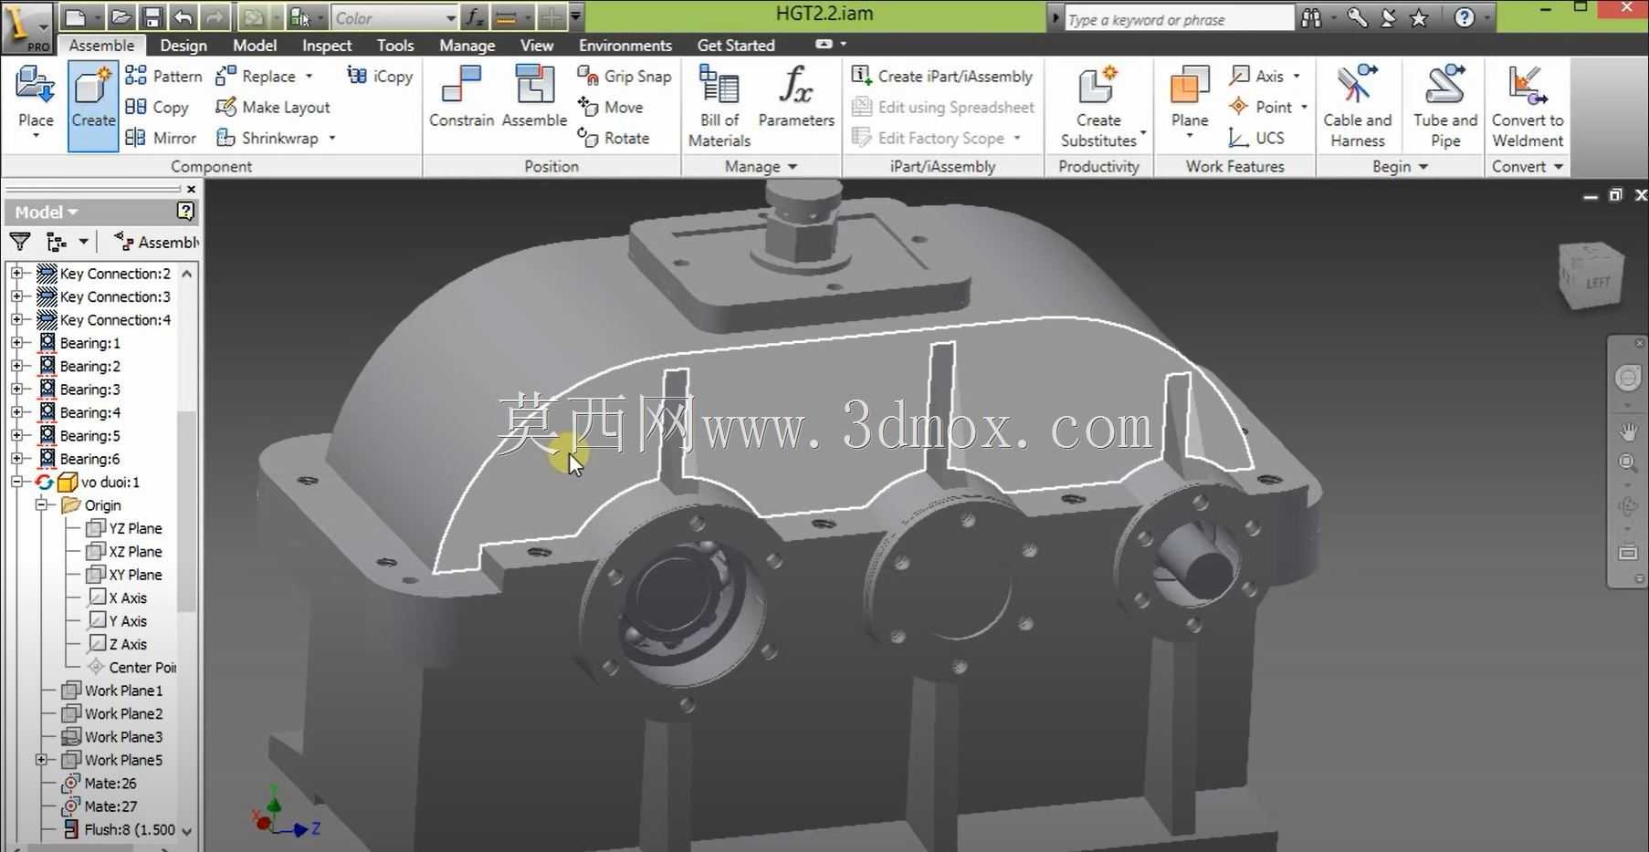Viewport: 1649px width, 852px height.
Task: Click the Assemble position tool
Action: coord(534,96)
